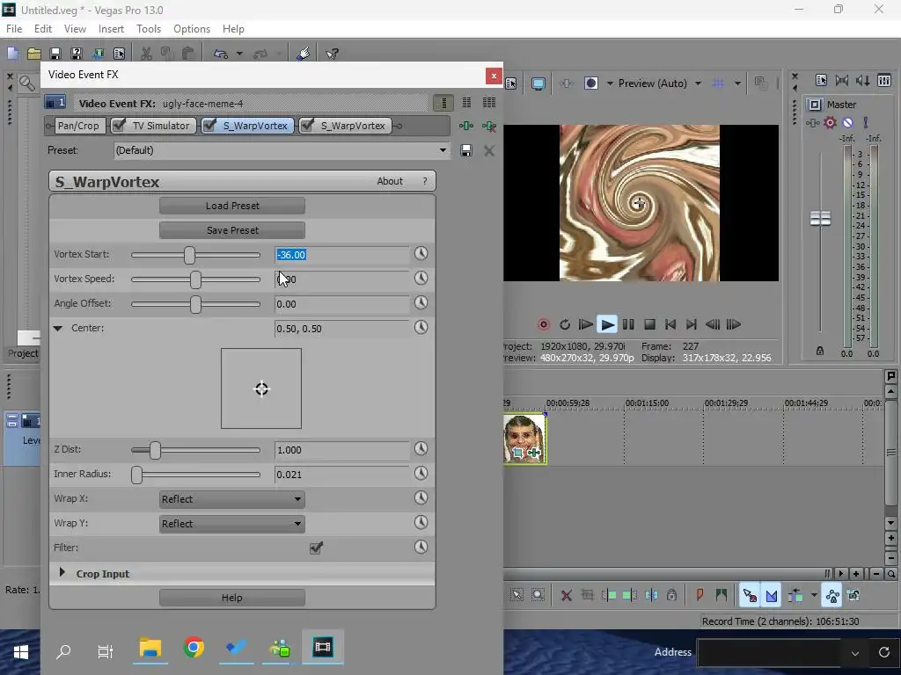Image resolution: width=901 pixels, height=675 pixels.
Task: Click the Load Preset button
Action: pos(232,206)
